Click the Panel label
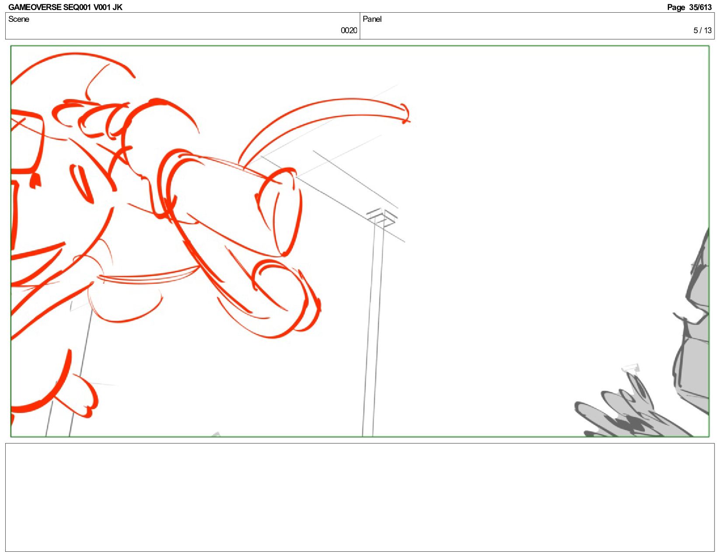 coord(372,19)
